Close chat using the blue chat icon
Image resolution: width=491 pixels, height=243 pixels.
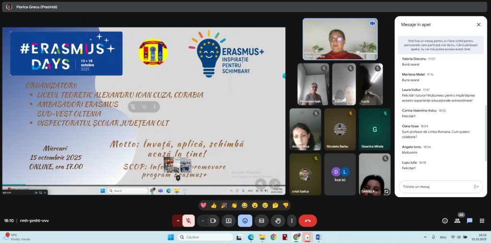[469, 221]
